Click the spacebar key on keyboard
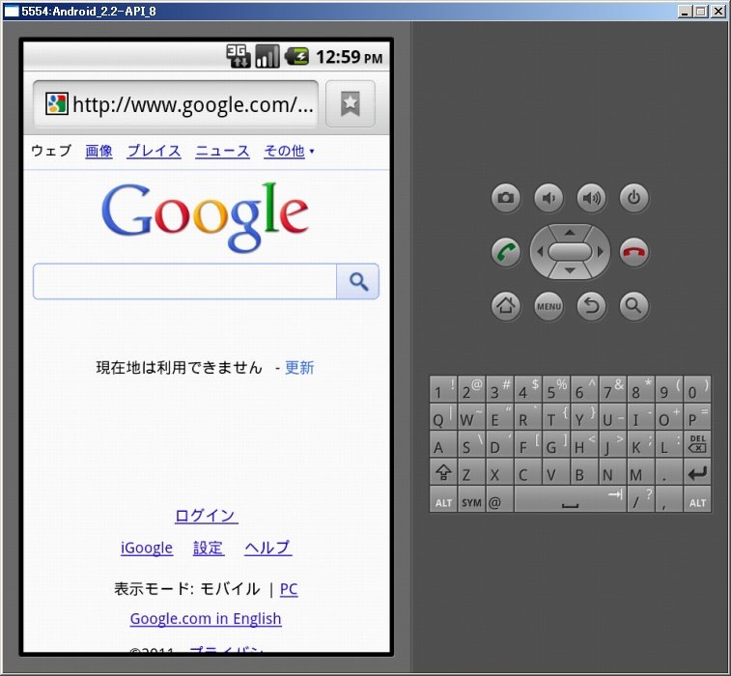This screenshot has width=731, height=676. 570,499
